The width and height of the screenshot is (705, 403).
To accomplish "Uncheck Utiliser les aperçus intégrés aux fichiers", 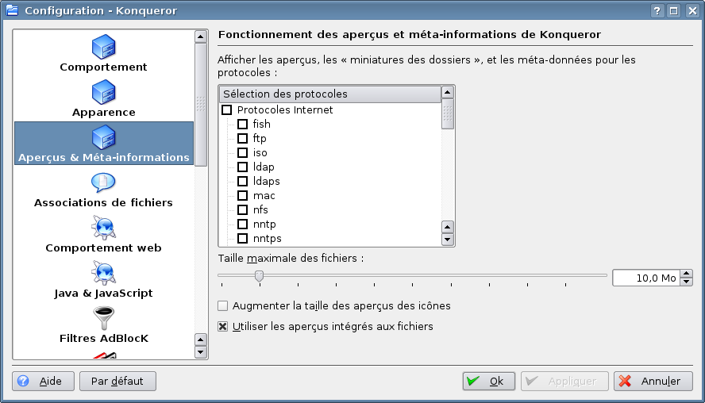I will 223,326.
